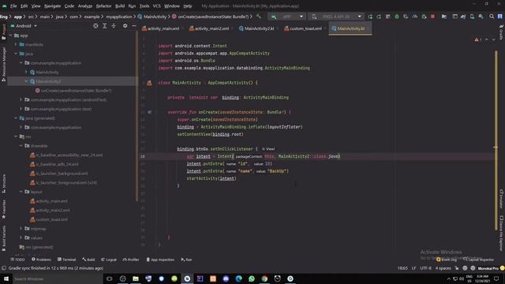The image size is (505, 284).
Task: Collapse the java folder
Action: (16, 54)
